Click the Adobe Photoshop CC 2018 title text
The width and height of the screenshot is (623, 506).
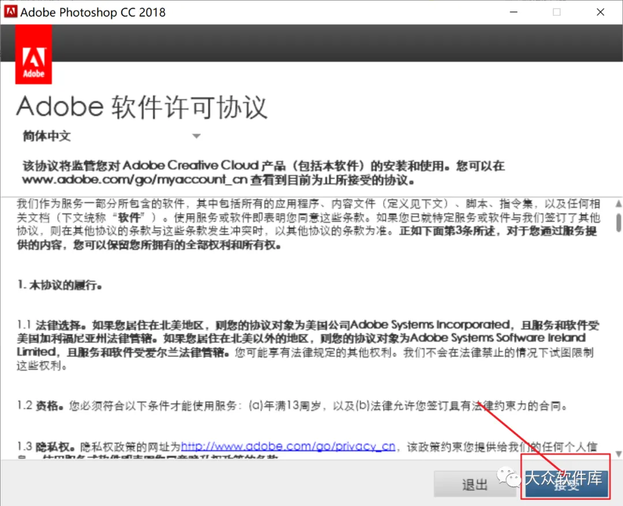click(93, 12)
